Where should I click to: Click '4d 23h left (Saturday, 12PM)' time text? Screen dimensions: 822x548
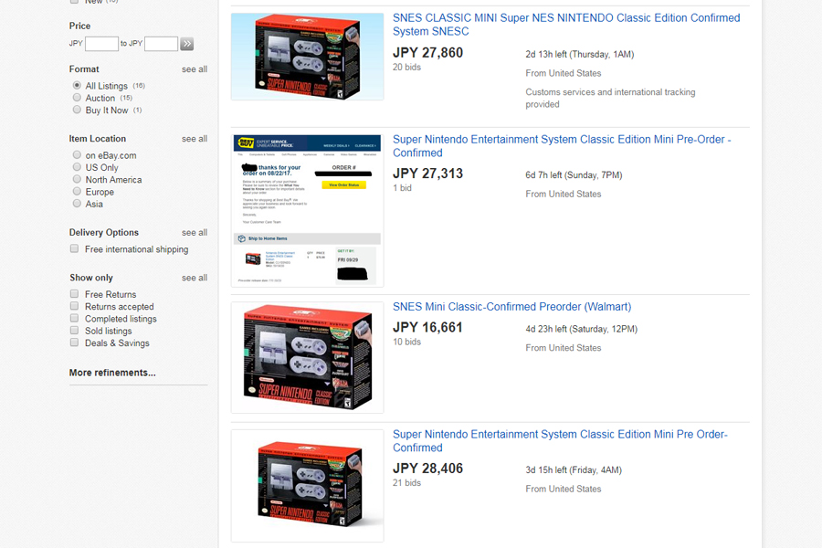[x=582, y=330]
